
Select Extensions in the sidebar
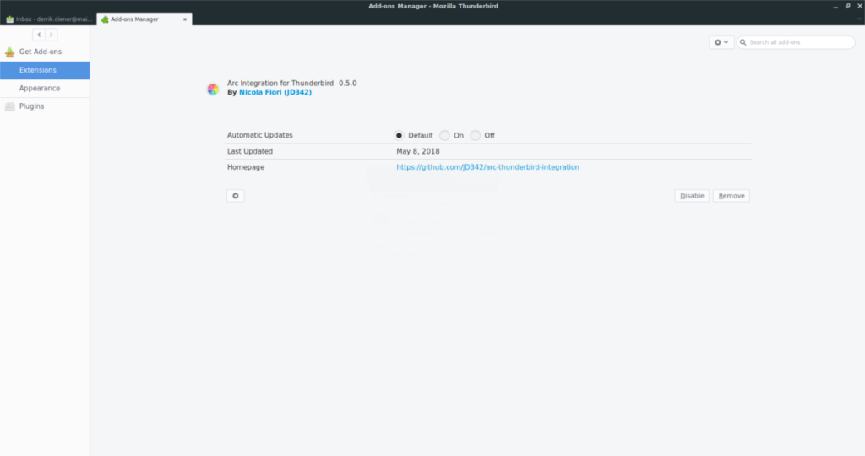[45, 70]
